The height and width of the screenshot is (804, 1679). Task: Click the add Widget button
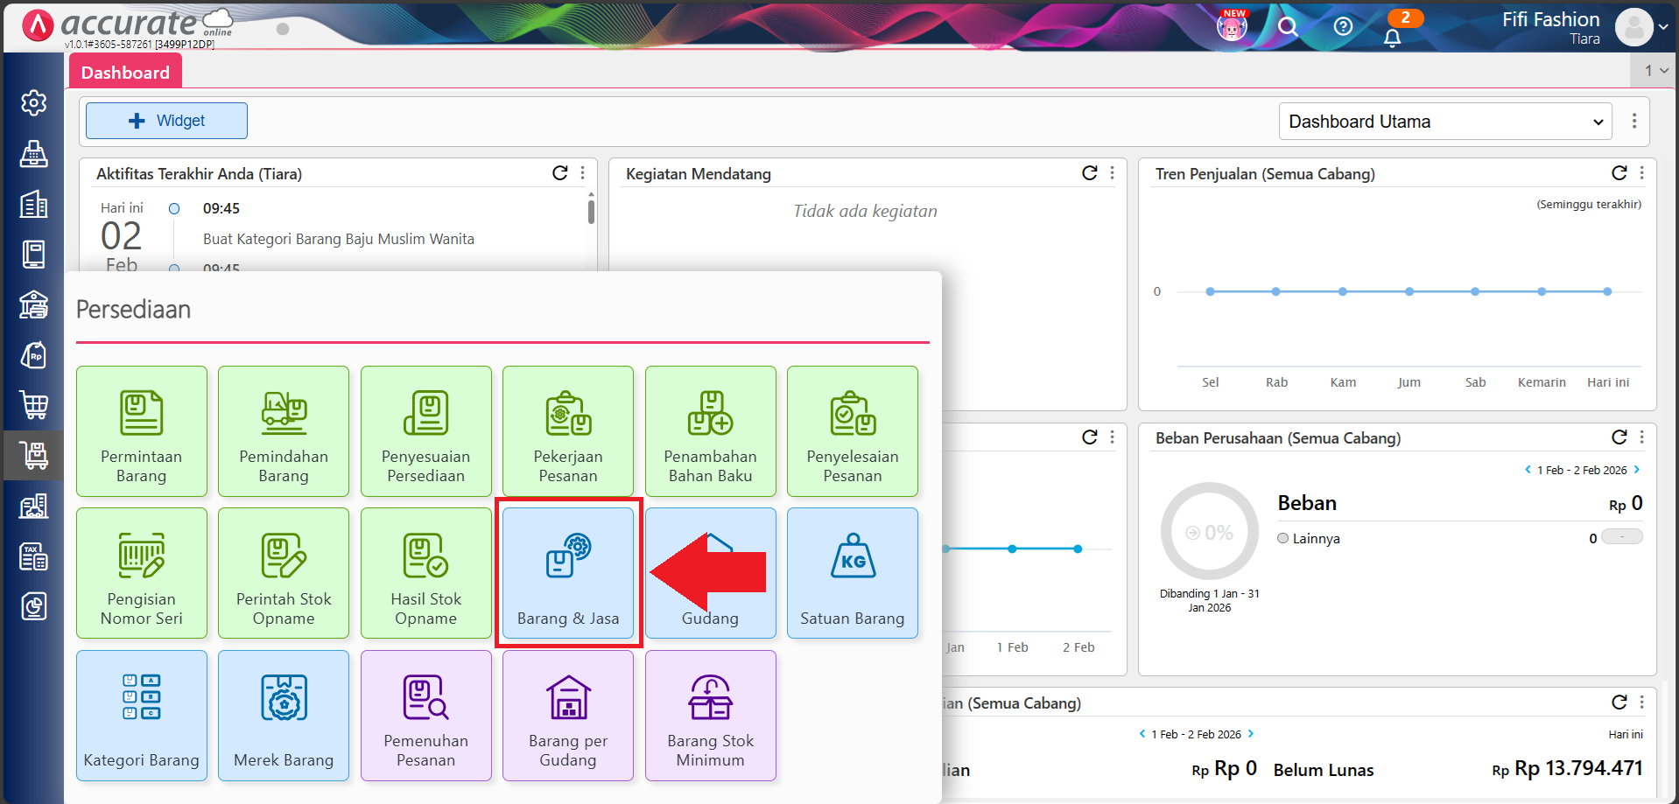pos(166,121)
